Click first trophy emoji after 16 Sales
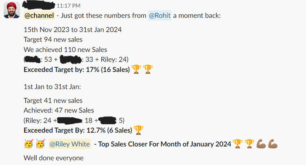The width and height of the screenshot is (306, 165). pos(136,70)
